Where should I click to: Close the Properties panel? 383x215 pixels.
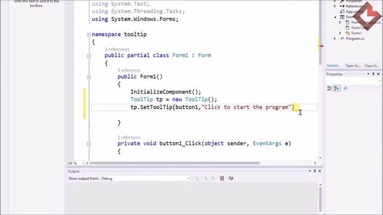(x=378, y=74)
